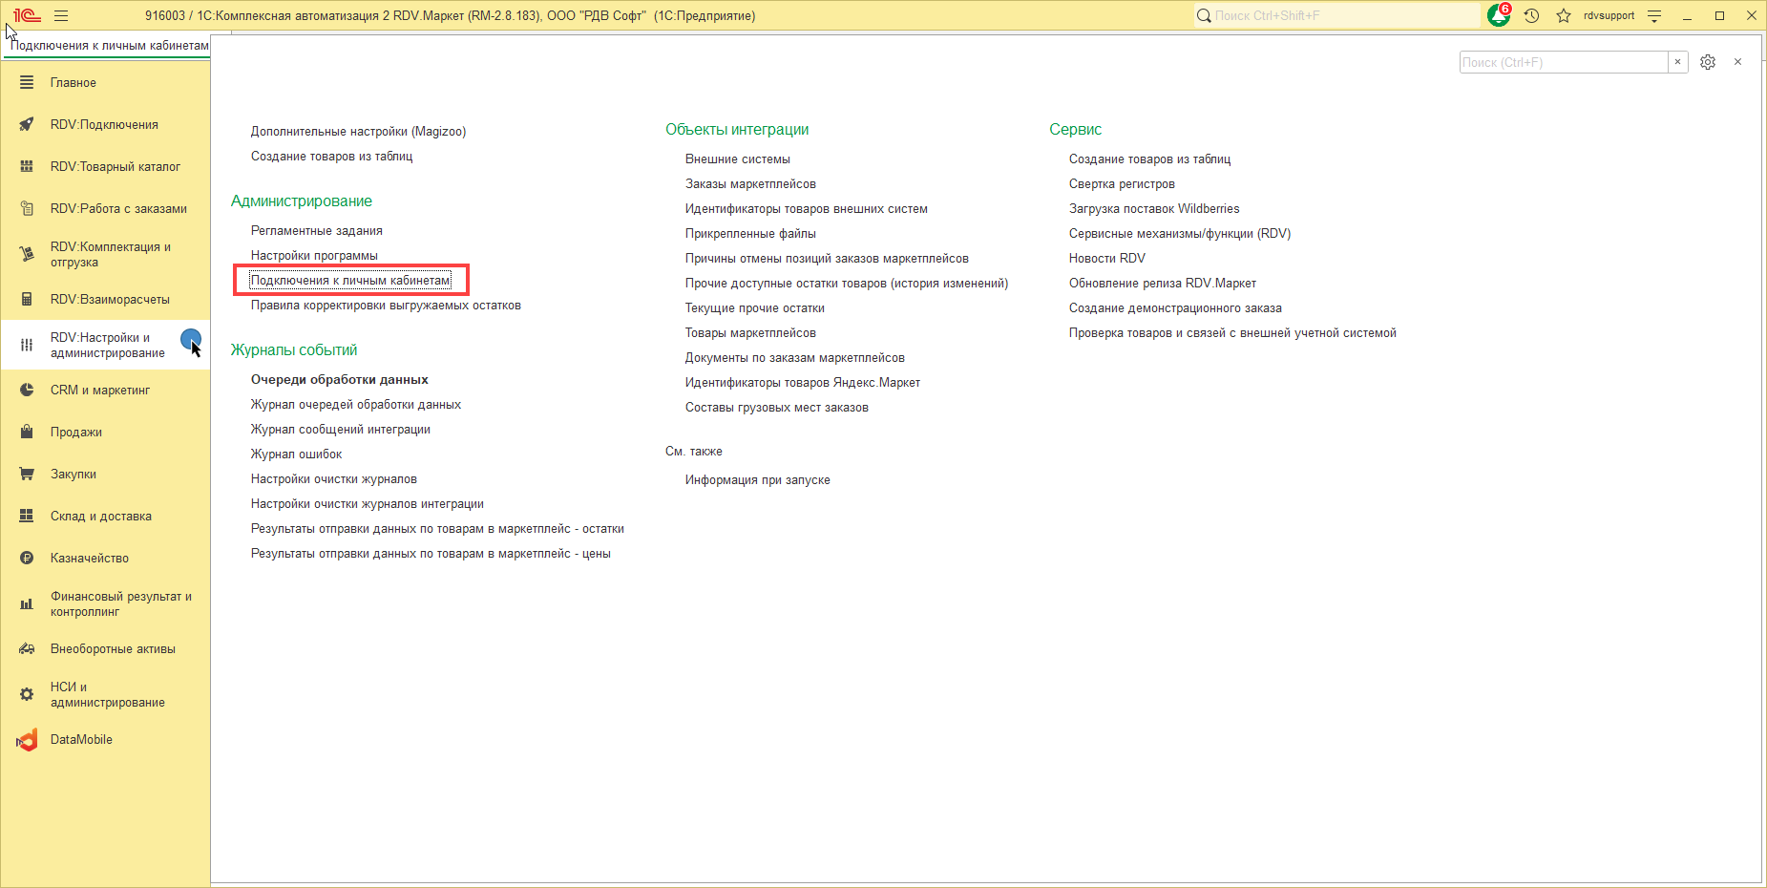Open Новости RDV link
Image resolution: width=1767 pixels, height=888 pixels.
(1107, 259)
